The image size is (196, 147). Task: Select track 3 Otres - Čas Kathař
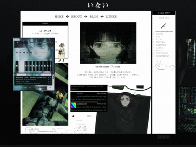[x=33, y=82]
